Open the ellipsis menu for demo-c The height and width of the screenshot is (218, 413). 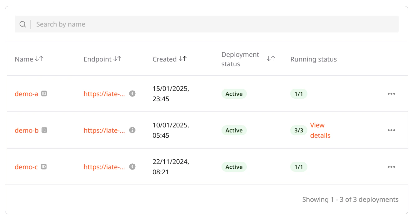click(x=391, y=167)
